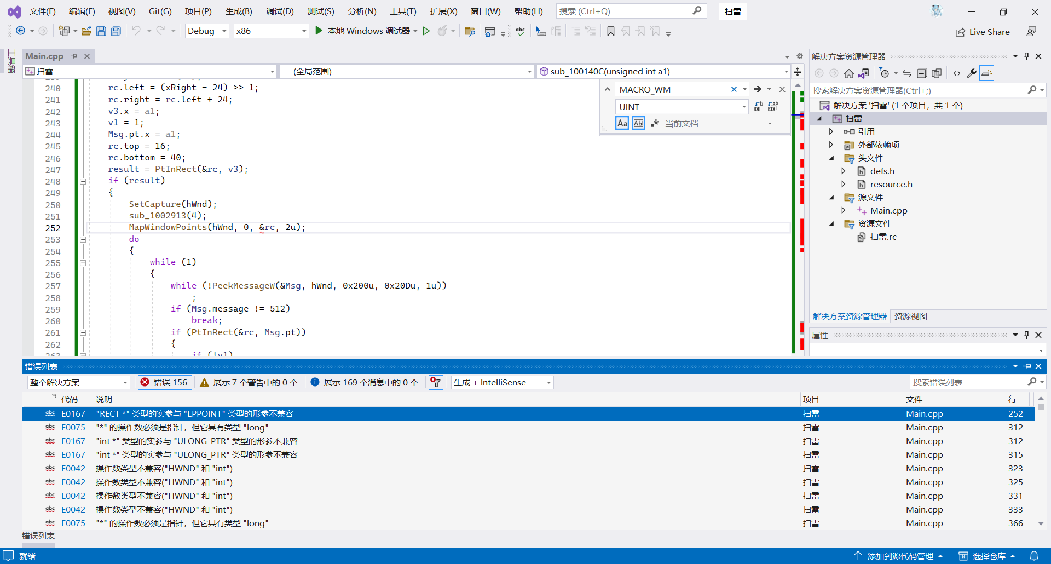
Task: Toggle the messages filter in the error list
Action: [365, 382]
